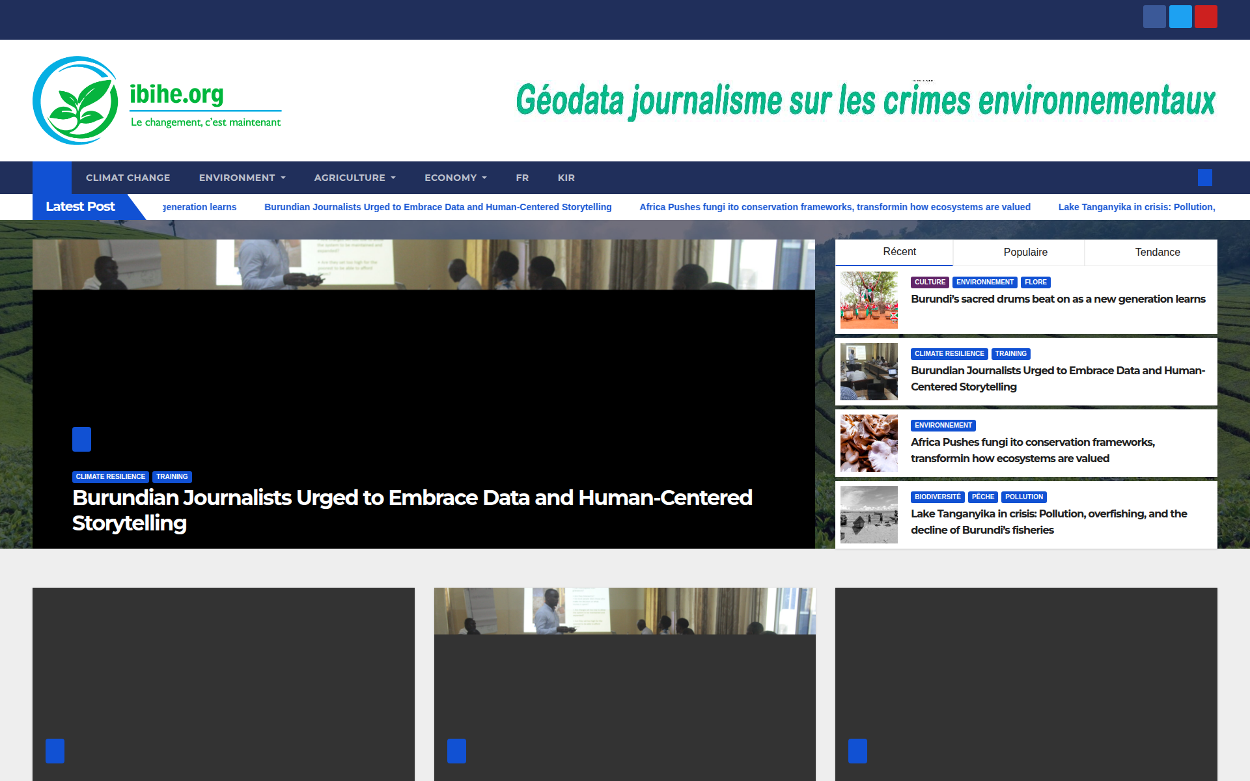Click the blue icon above featured article tags

coord(81,439)
